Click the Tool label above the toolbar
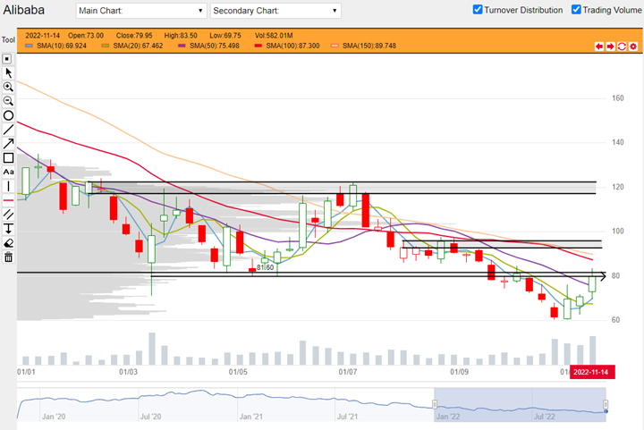Image resolution: width=644 pixels, height=430 pixels. tap(8, 40)
